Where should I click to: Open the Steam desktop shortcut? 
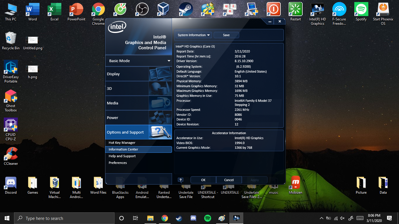186,10
